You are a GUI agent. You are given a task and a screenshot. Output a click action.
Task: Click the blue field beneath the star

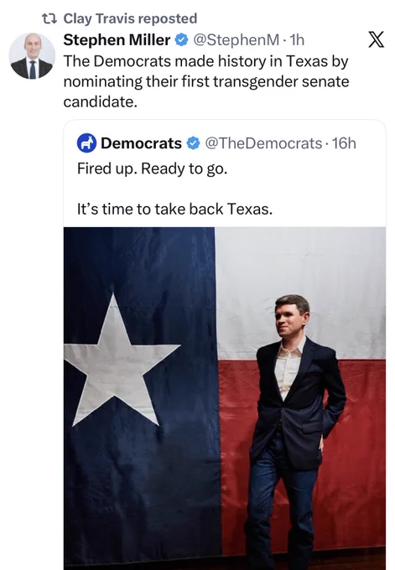coord(142,495)
